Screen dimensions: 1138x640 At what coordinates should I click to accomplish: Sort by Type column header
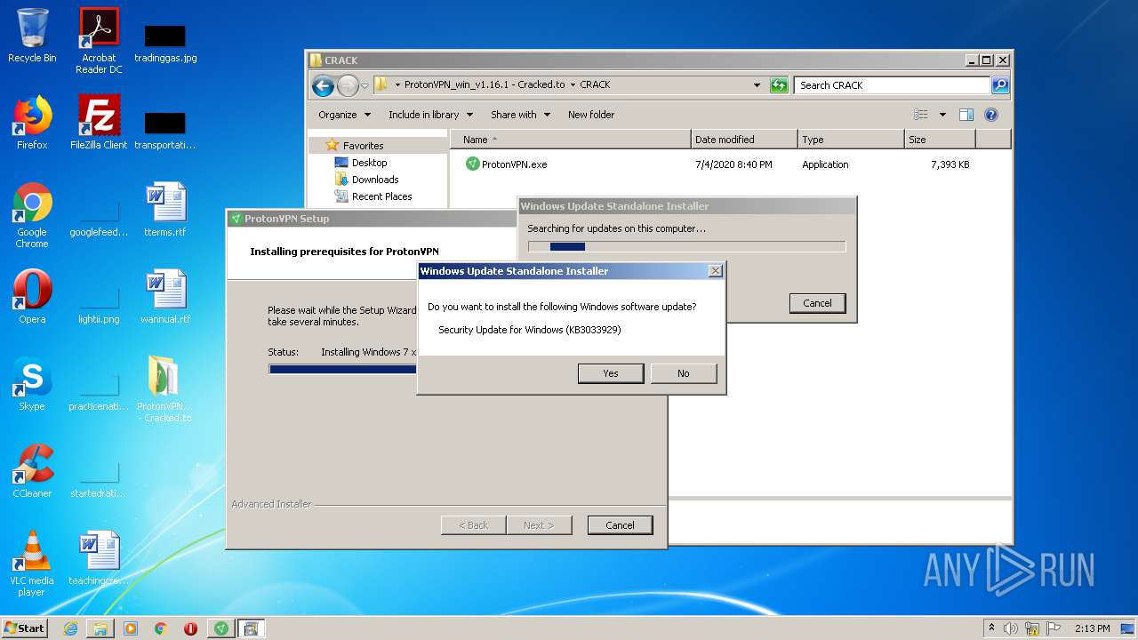coord(850,140)
